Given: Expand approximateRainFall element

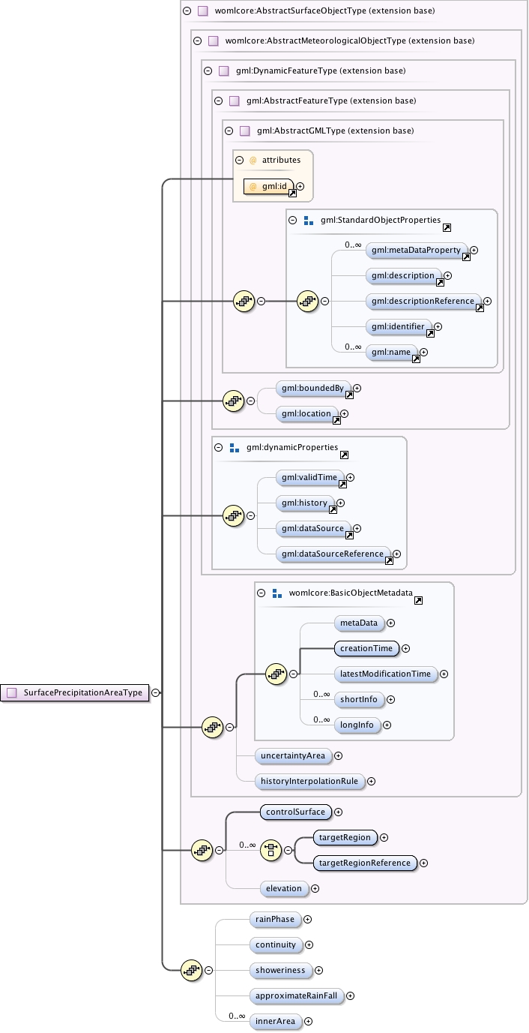Looking at the screenshot, I should pos(350,995).
